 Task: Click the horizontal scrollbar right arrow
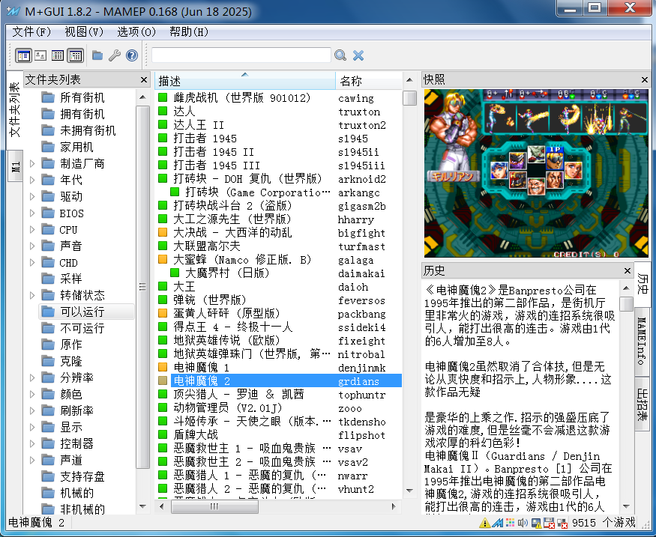pos(394,506)
